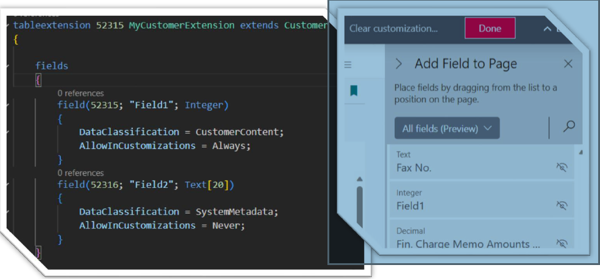
Task: Click MyCustomerExtension in the code editor
Action: (181, 26)
